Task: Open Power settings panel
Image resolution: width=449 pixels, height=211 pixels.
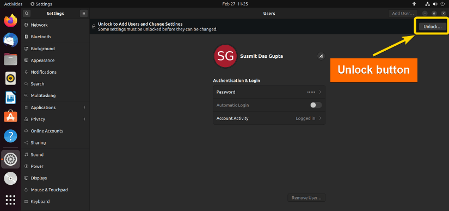Action: (x=56, y=166)
